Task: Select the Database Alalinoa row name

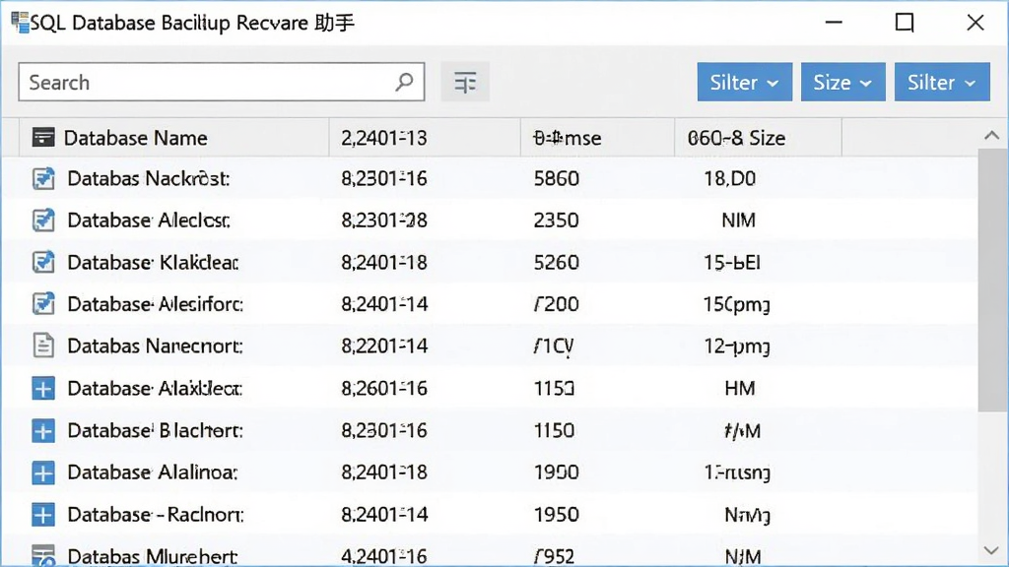Action: pos(153,472)
